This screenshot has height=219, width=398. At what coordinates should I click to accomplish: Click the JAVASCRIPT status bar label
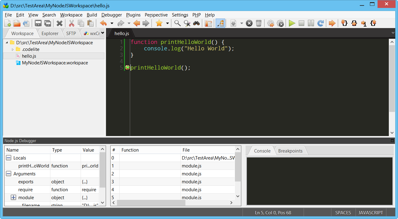[x=371, y=213]
